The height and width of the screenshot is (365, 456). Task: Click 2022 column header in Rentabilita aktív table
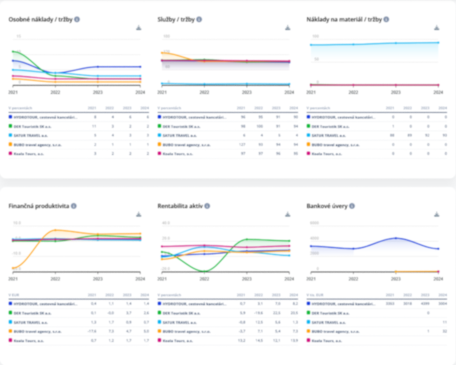[x=258, y=295]
